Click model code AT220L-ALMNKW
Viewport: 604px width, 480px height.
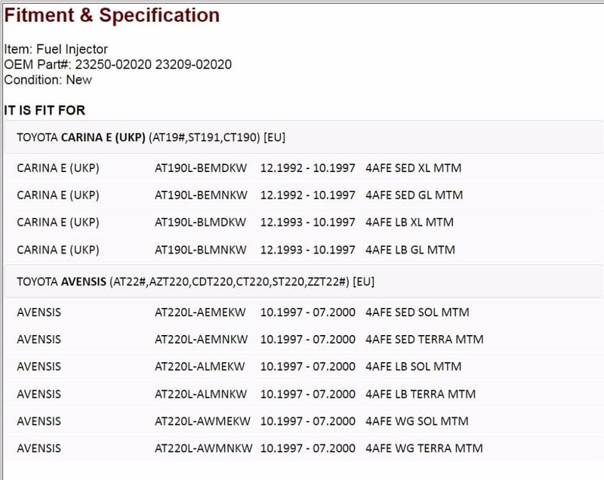click(x=200, y=394)
